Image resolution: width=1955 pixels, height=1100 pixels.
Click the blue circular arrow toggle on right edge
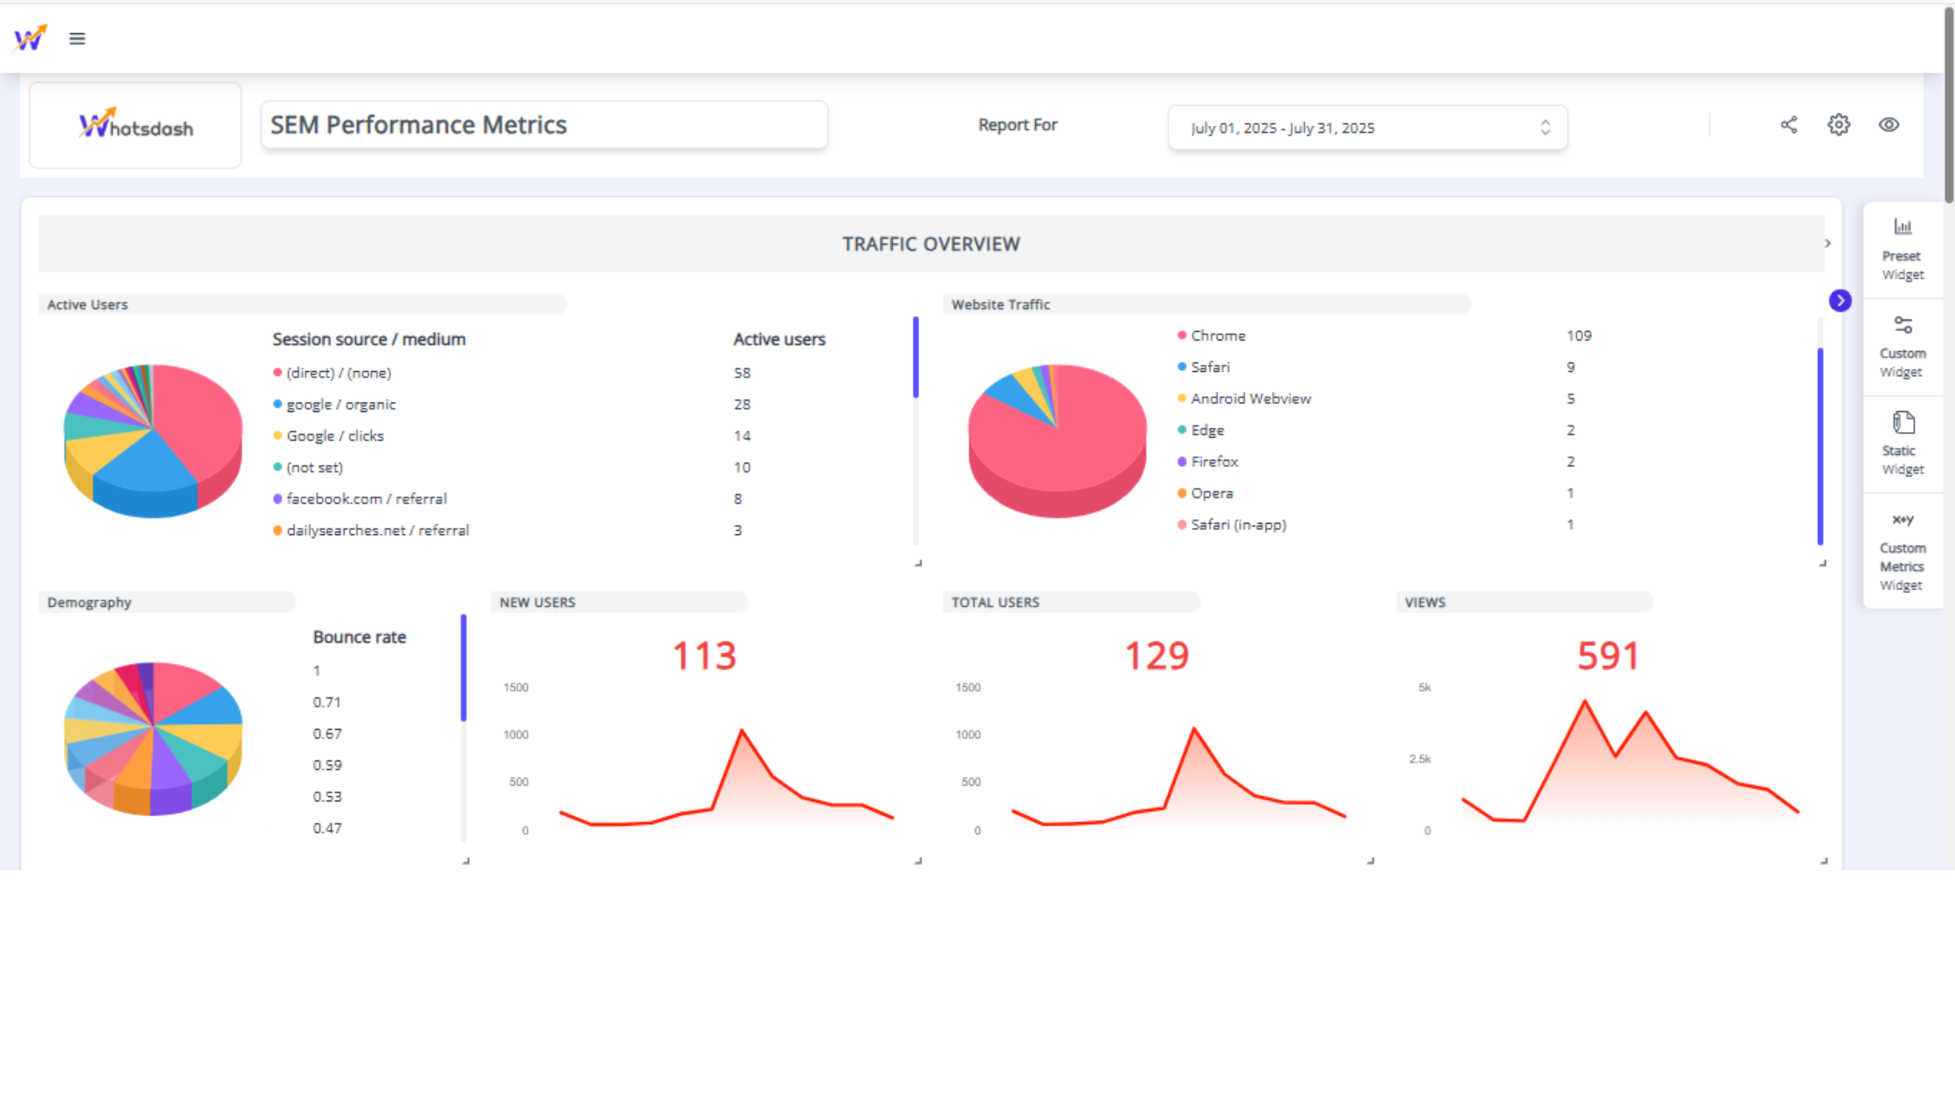pyautogui.click(x=1841, y=300)
